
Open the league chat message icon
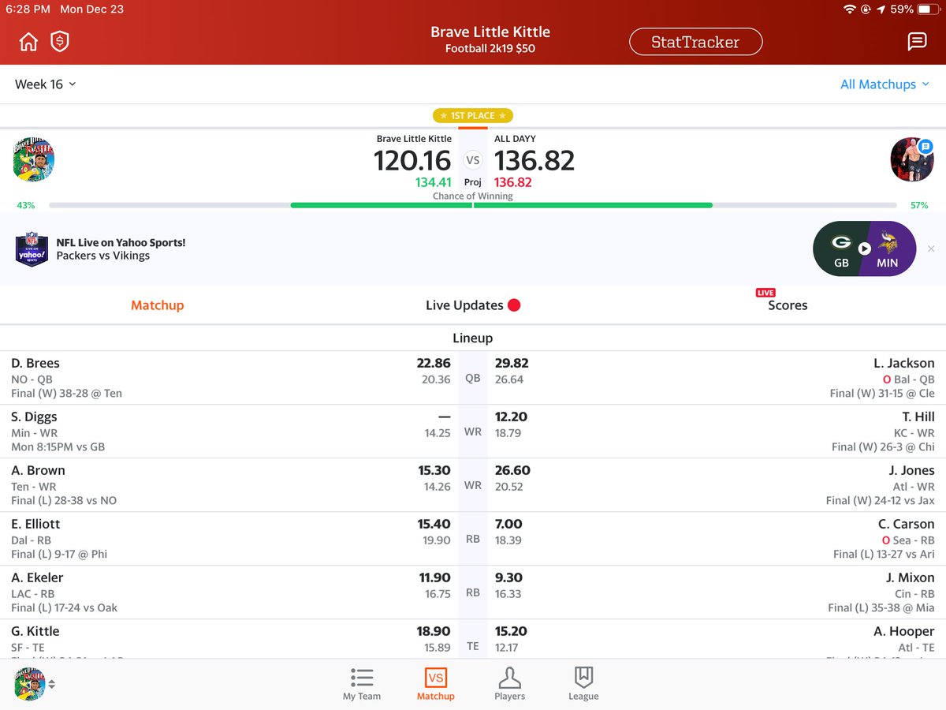coord(917,42)
